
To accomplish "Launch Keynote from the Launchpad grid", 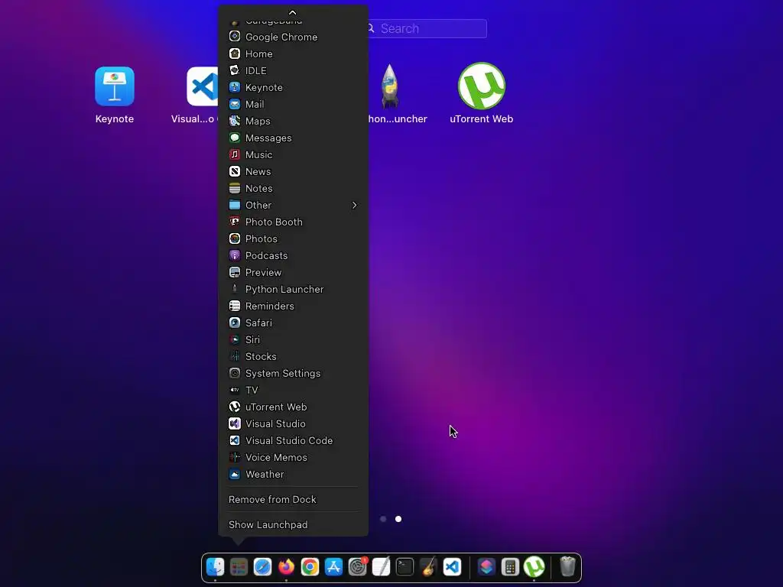I will pyautogui.click(x=115, y=86).
